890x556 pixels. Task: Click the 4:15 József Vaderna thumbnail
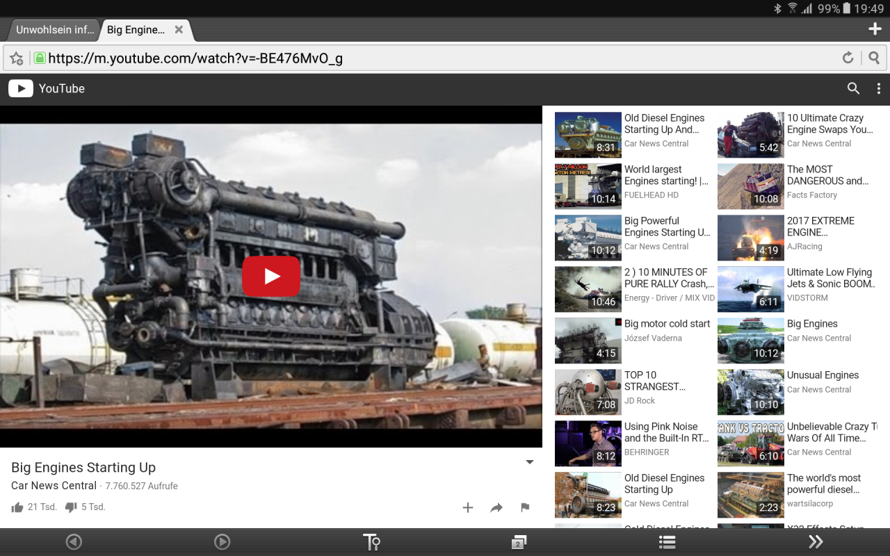(x=588, y=341)
